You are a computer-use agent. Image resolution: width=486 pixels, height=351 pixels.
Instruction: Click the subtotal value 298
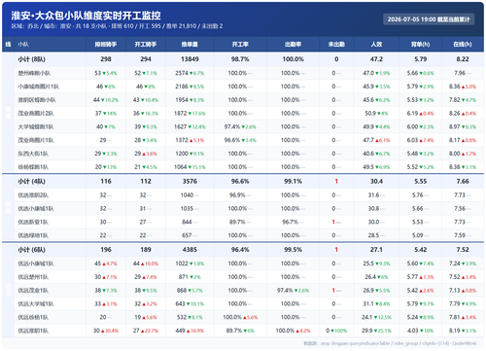click(106, 59)
